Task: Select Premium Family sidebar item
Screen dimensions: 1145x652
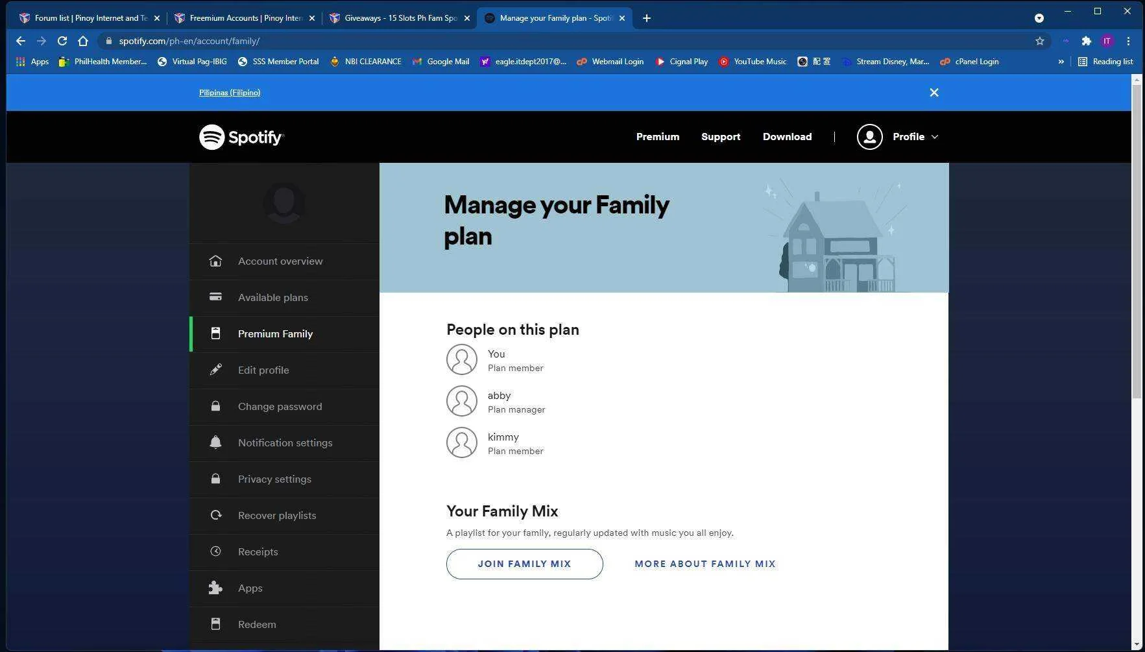Action: pos(284,334)
